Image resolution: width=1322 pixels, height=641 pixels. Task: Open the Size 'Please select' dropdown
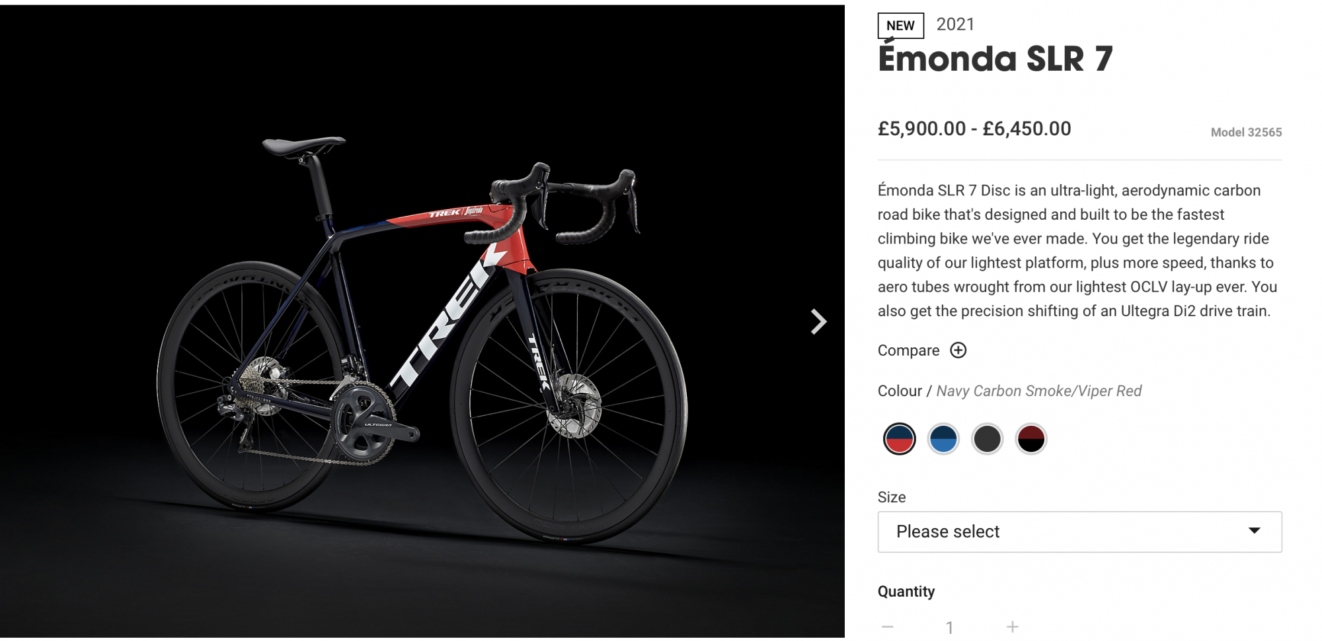[1079, 532]
